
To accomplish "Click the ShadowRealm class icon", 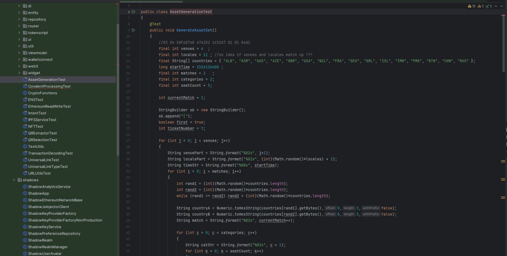I will pyautogui.click(x=25, y=240).
